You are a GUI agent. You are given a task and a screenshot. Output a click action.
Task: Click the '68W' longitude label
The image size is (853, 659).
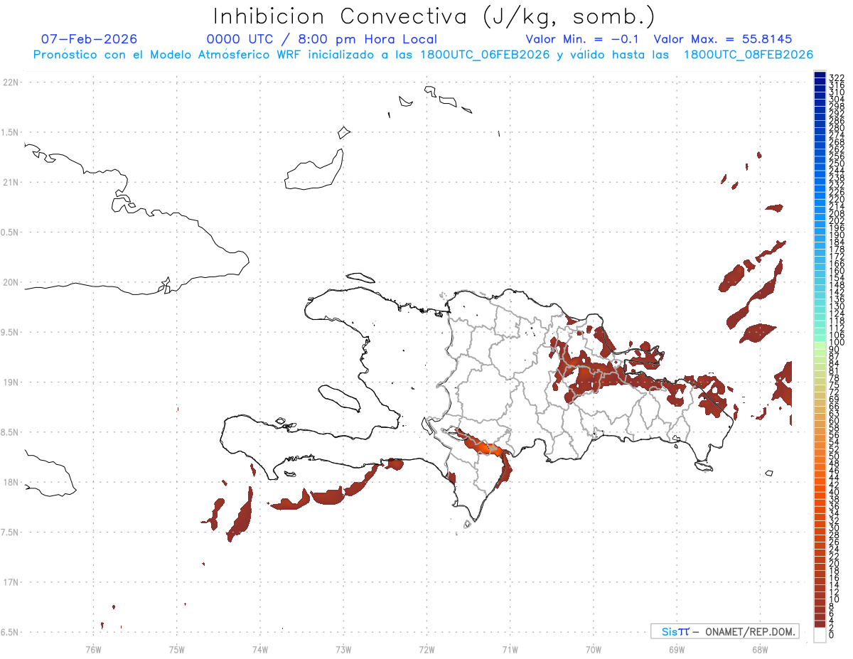pyautogui.click(x=760, y=649)
